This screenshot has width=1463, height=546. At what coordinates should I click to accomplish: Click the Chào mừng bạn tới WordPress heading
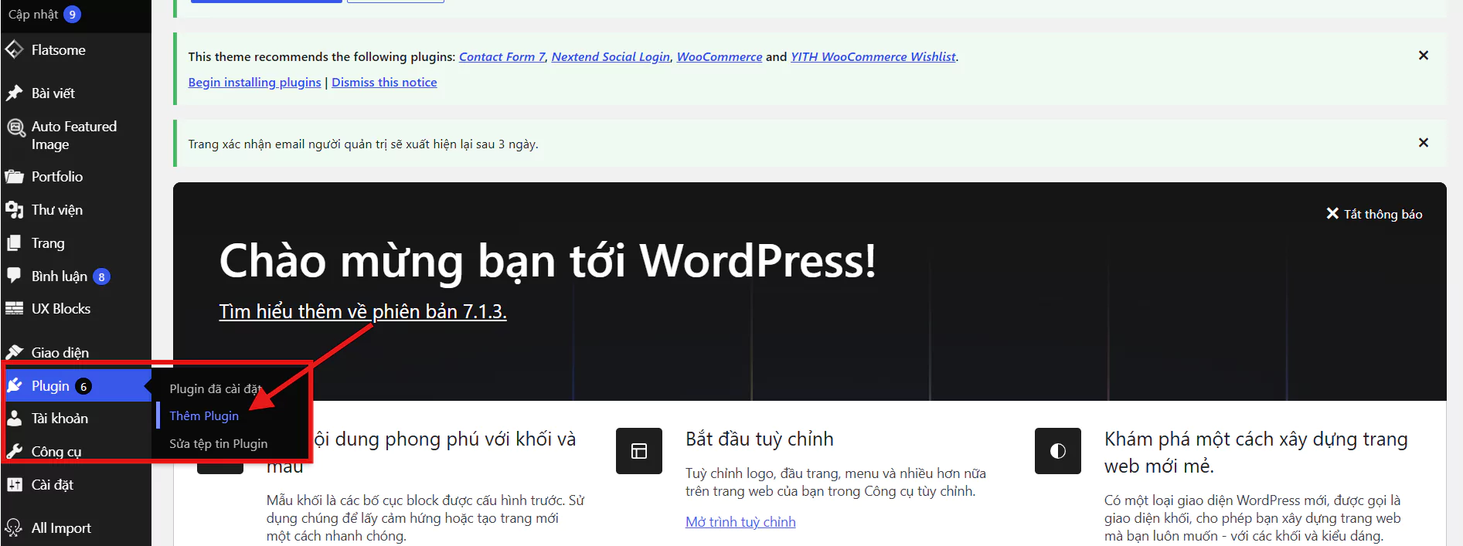point(548,261)
